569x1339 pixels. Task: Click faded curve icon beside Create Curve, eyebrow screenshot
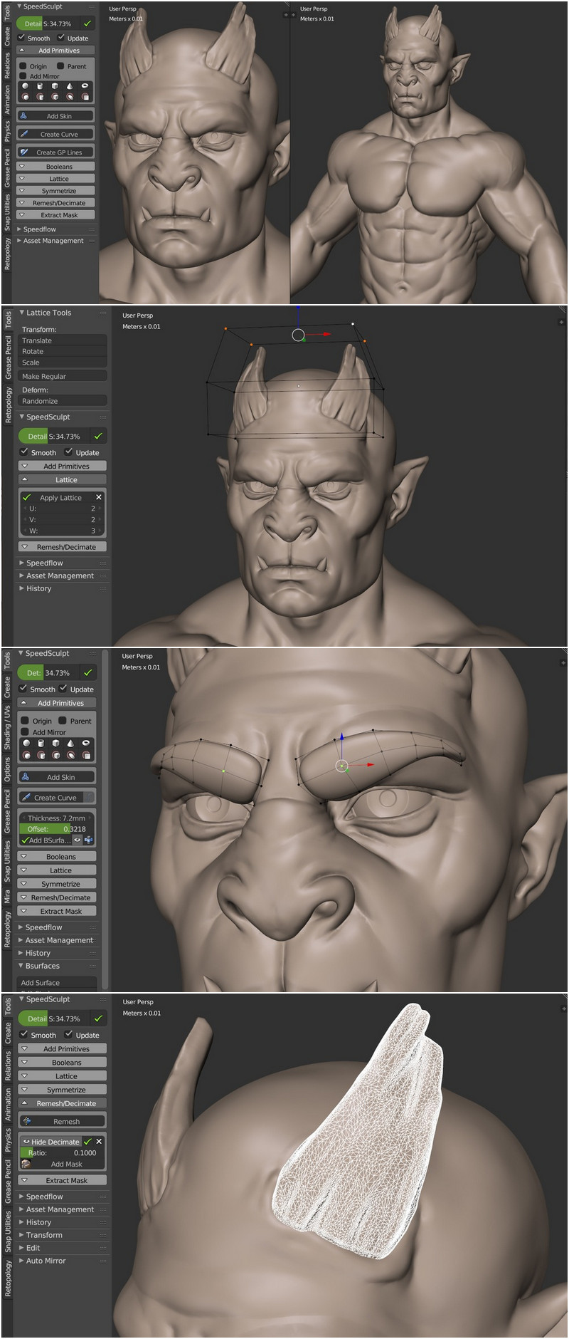pyautogui.click(x=88, y=797)
